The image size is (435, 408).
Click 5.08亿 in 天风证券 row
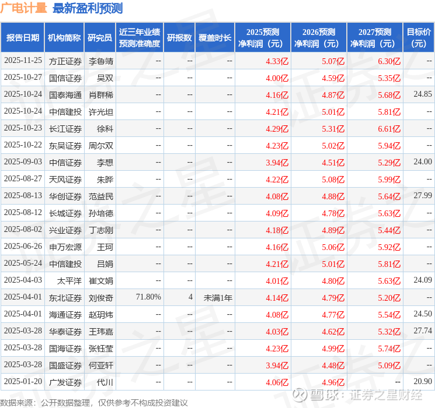333,180
